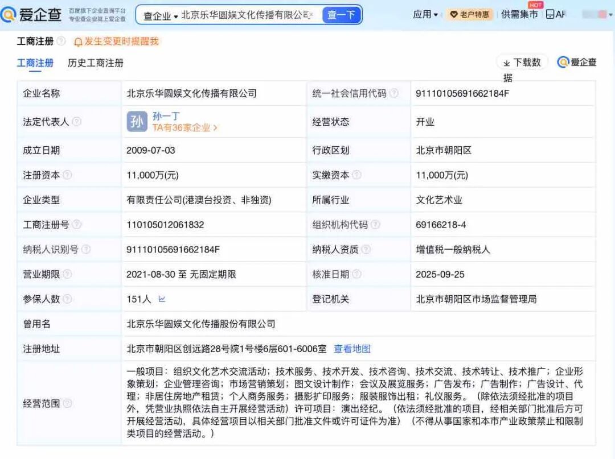Click the 查一下 search button
This screenshot has width=615, height=459.
(342, 15)
